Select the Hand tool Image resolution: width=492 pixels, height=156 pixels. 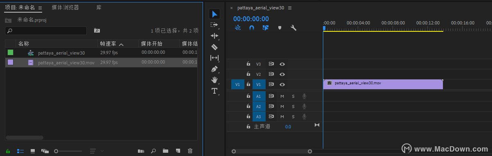coord(214,80)
